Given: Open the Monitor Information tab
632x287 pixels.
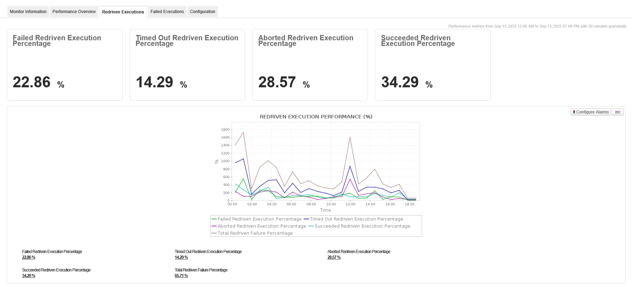Looking at the screenshot, I should point(28,12).
